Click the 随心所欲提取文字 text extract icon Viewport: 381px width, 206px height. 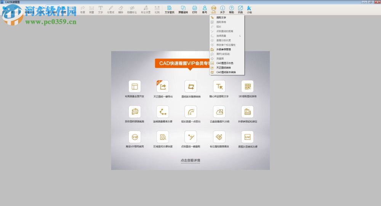[219, 86]
